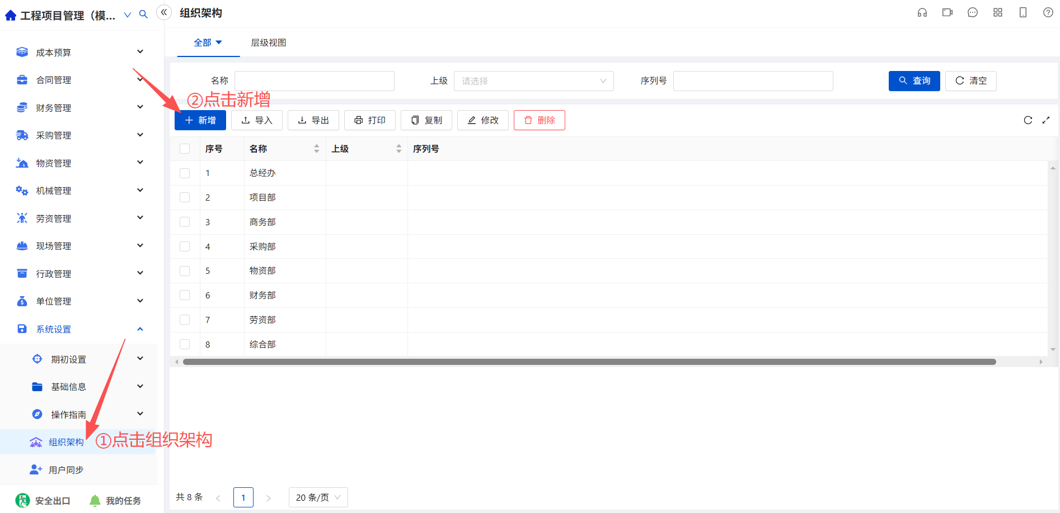Viewport: 1060px width, 513px height.
Task: Click the red 删除 button
Action: click(540, 120)
